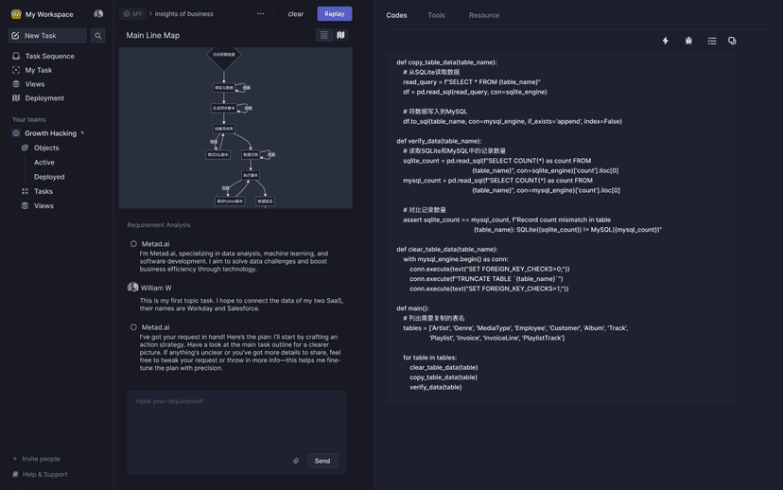Select the second Metad.ai message radio circle
Viewport: 783px width, 490px height.
pyautogui.click(x=133, y=327)
